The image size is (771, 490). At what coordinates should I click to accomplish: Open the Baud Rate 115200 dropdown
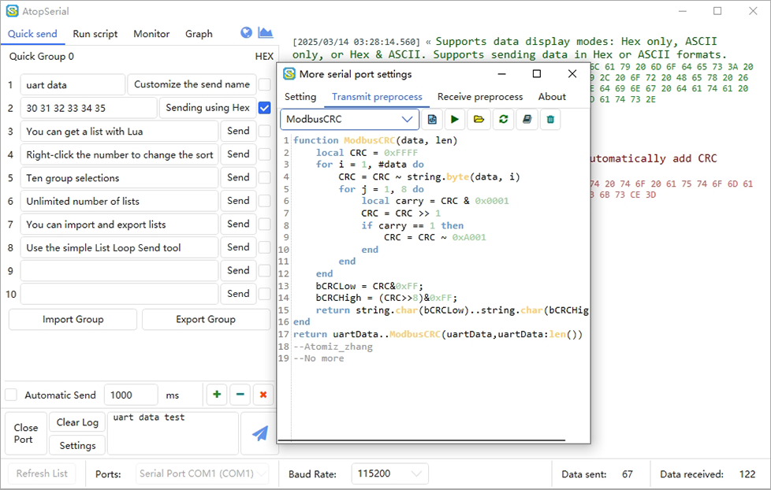pos(389,473)
